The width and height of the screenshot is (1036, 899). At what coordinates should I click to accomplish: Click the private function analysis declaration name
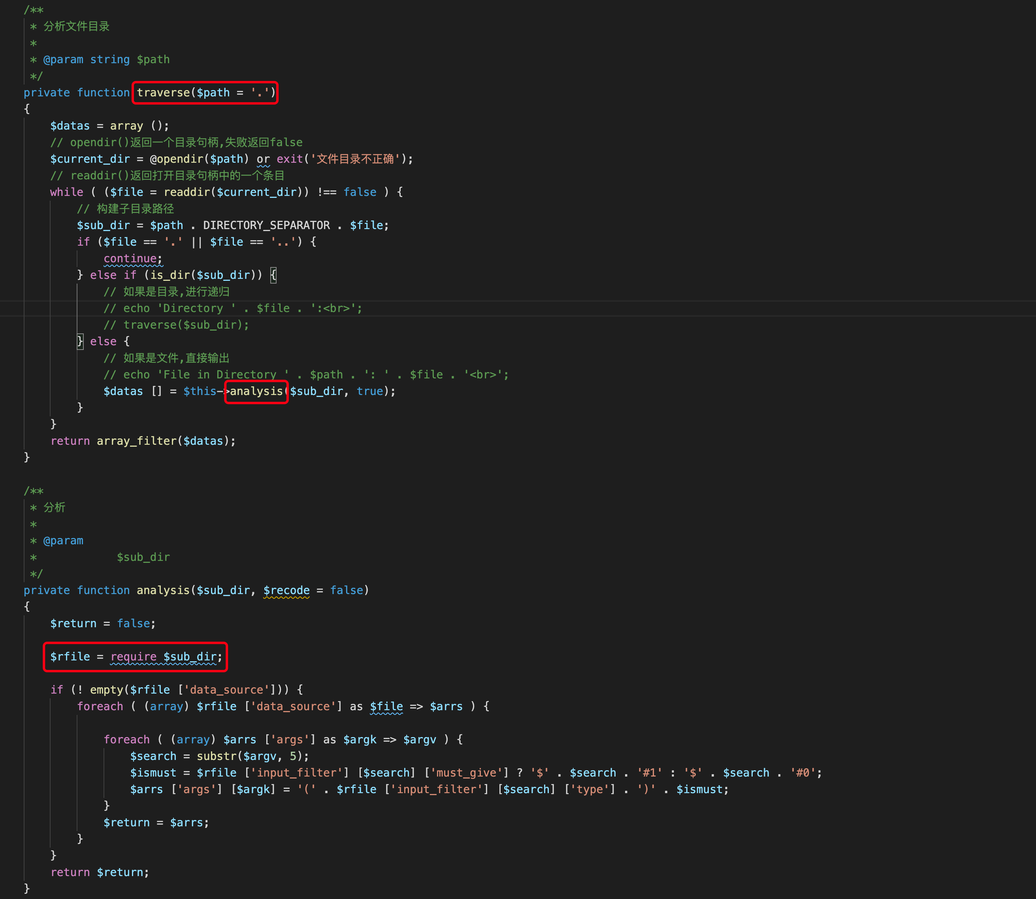point(163,591)
